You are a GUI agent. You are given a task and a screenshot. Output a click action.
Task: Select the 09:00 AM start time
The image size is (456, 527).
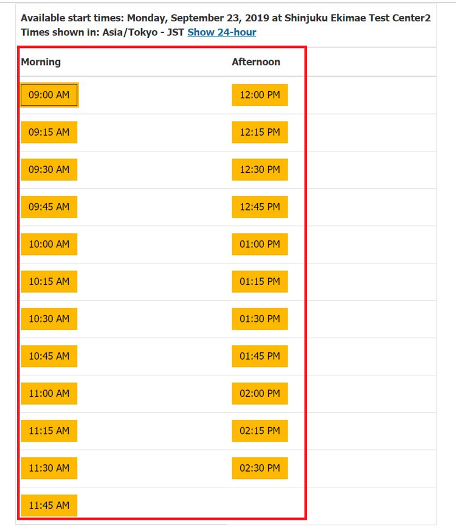click(49, 95)
